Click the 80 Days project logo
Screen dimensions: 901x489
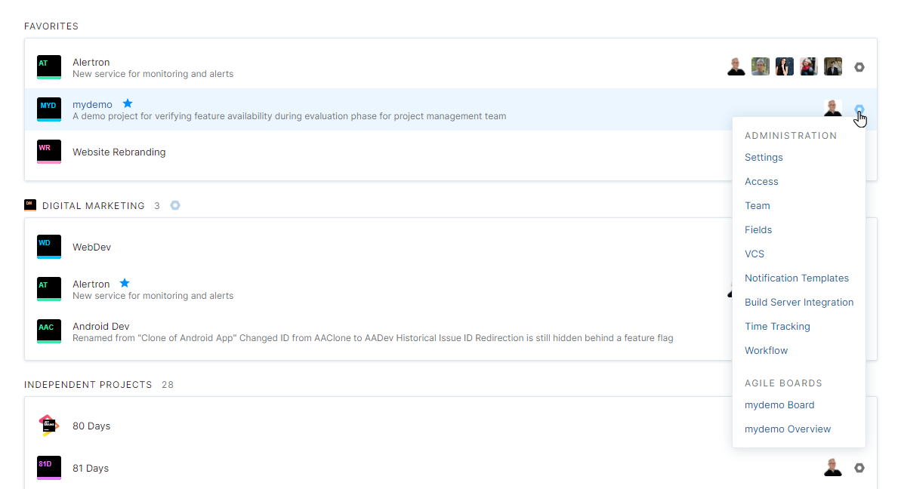click(49, 426)
